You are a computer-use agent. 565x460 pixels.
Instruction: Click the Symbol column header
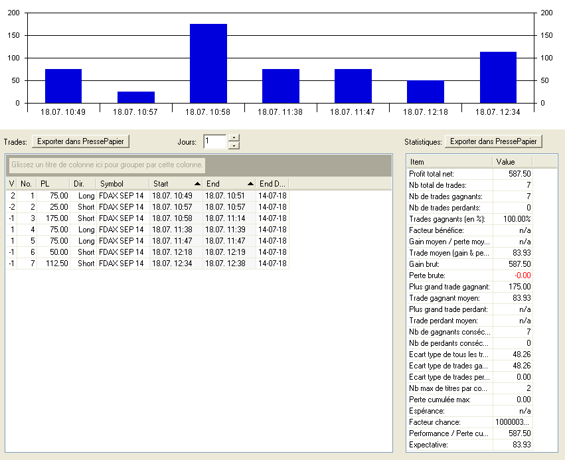pos(122,183)
